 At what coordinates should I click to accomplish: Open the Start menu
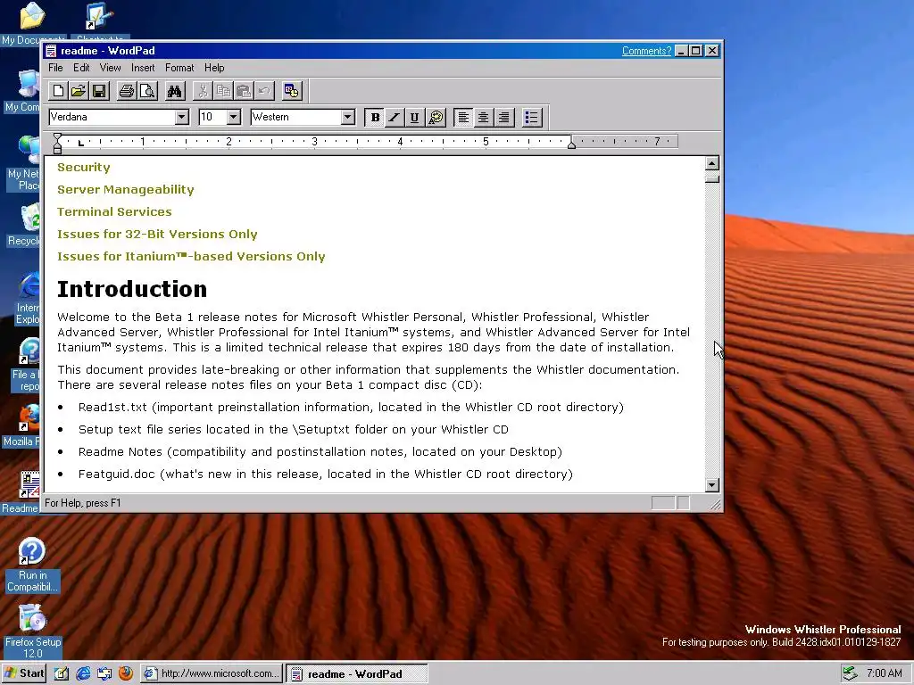24,673
